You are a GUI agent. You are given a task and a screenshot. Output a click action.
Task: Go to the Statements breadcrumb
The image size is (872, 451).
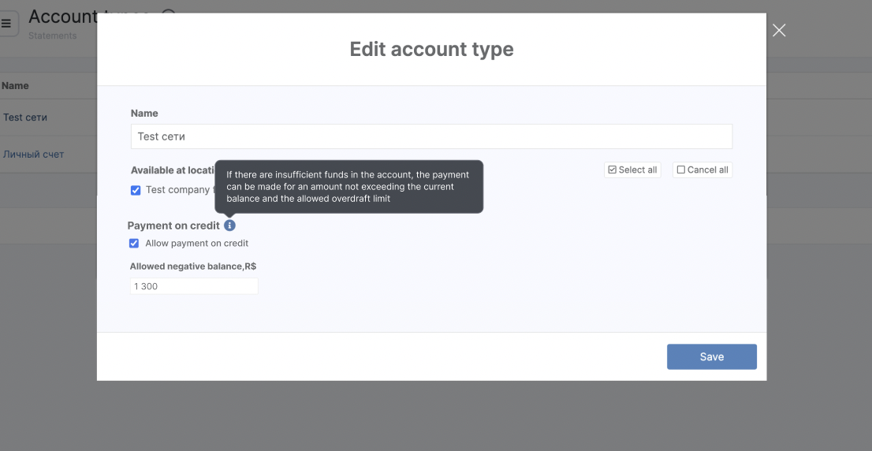tap(52, 35)
